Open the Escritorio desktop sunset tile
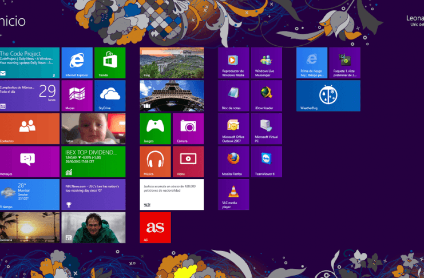The image size is (424, 278). (x=30, y=228)
